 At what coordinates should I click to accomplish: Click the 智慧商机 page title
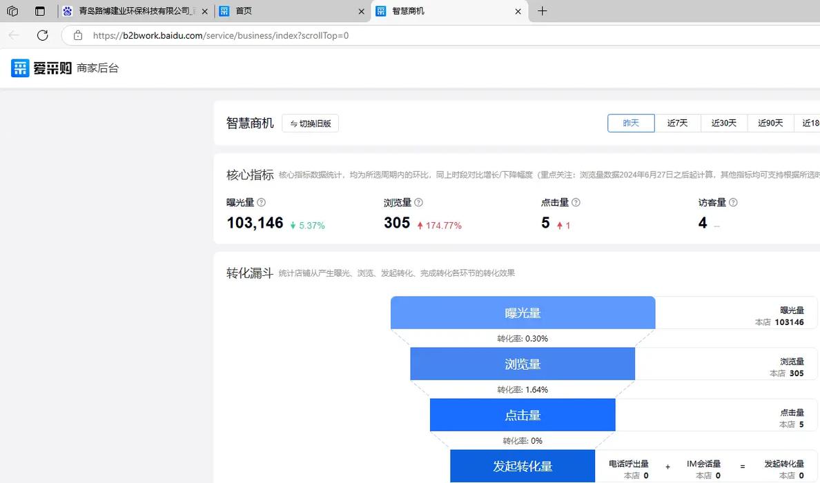tap(250, 123)
